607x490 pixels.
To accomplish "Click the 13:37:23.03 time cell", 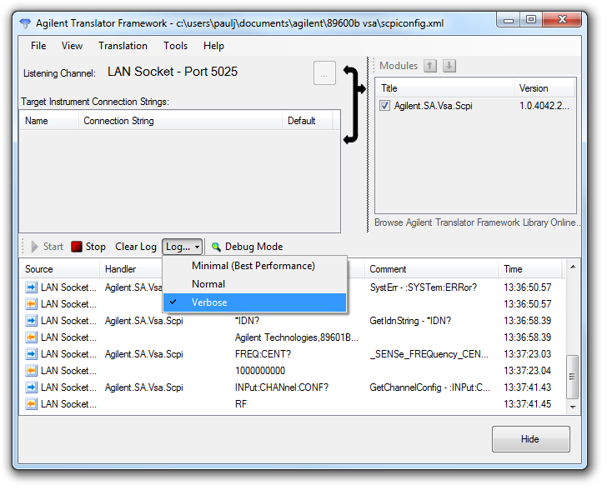I will 527,354.
